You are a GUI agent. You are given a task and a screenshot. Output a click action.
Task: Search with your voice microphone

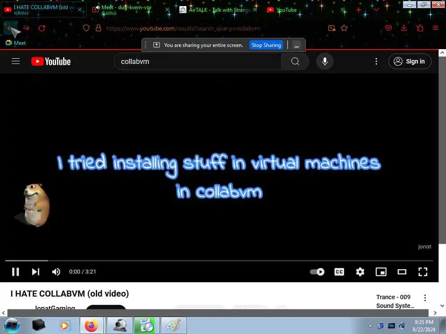pos(325,61)
